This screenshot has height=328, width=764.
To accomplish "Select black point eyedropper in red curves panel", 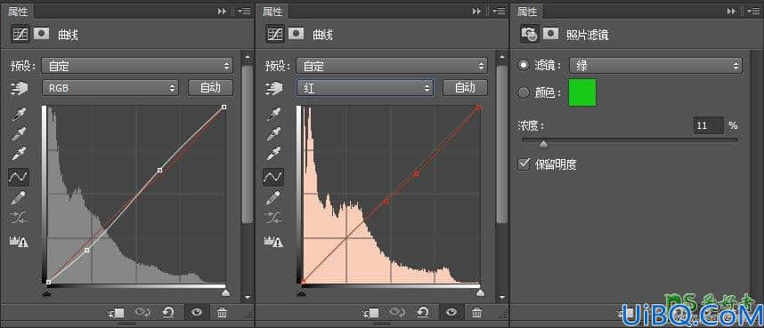I will tap(273, 115).
